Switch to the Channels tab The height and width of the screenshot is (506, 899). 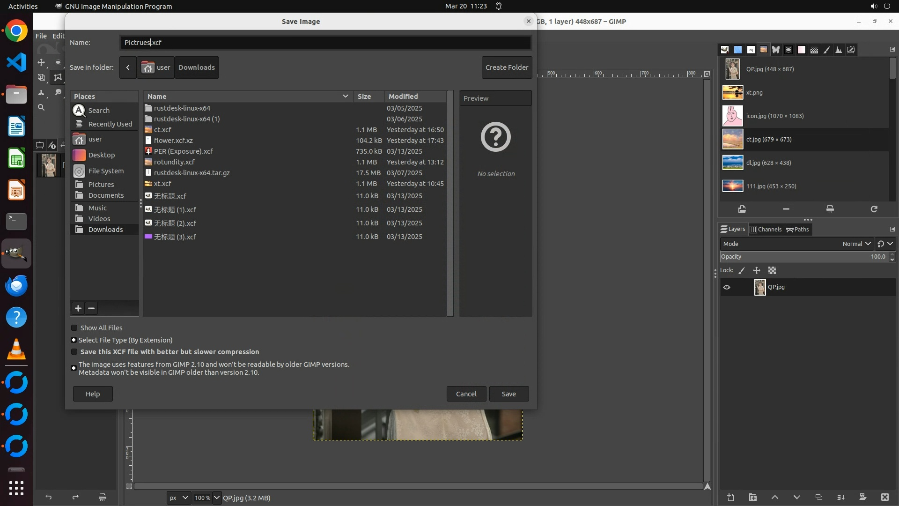(x=766, y=229)
